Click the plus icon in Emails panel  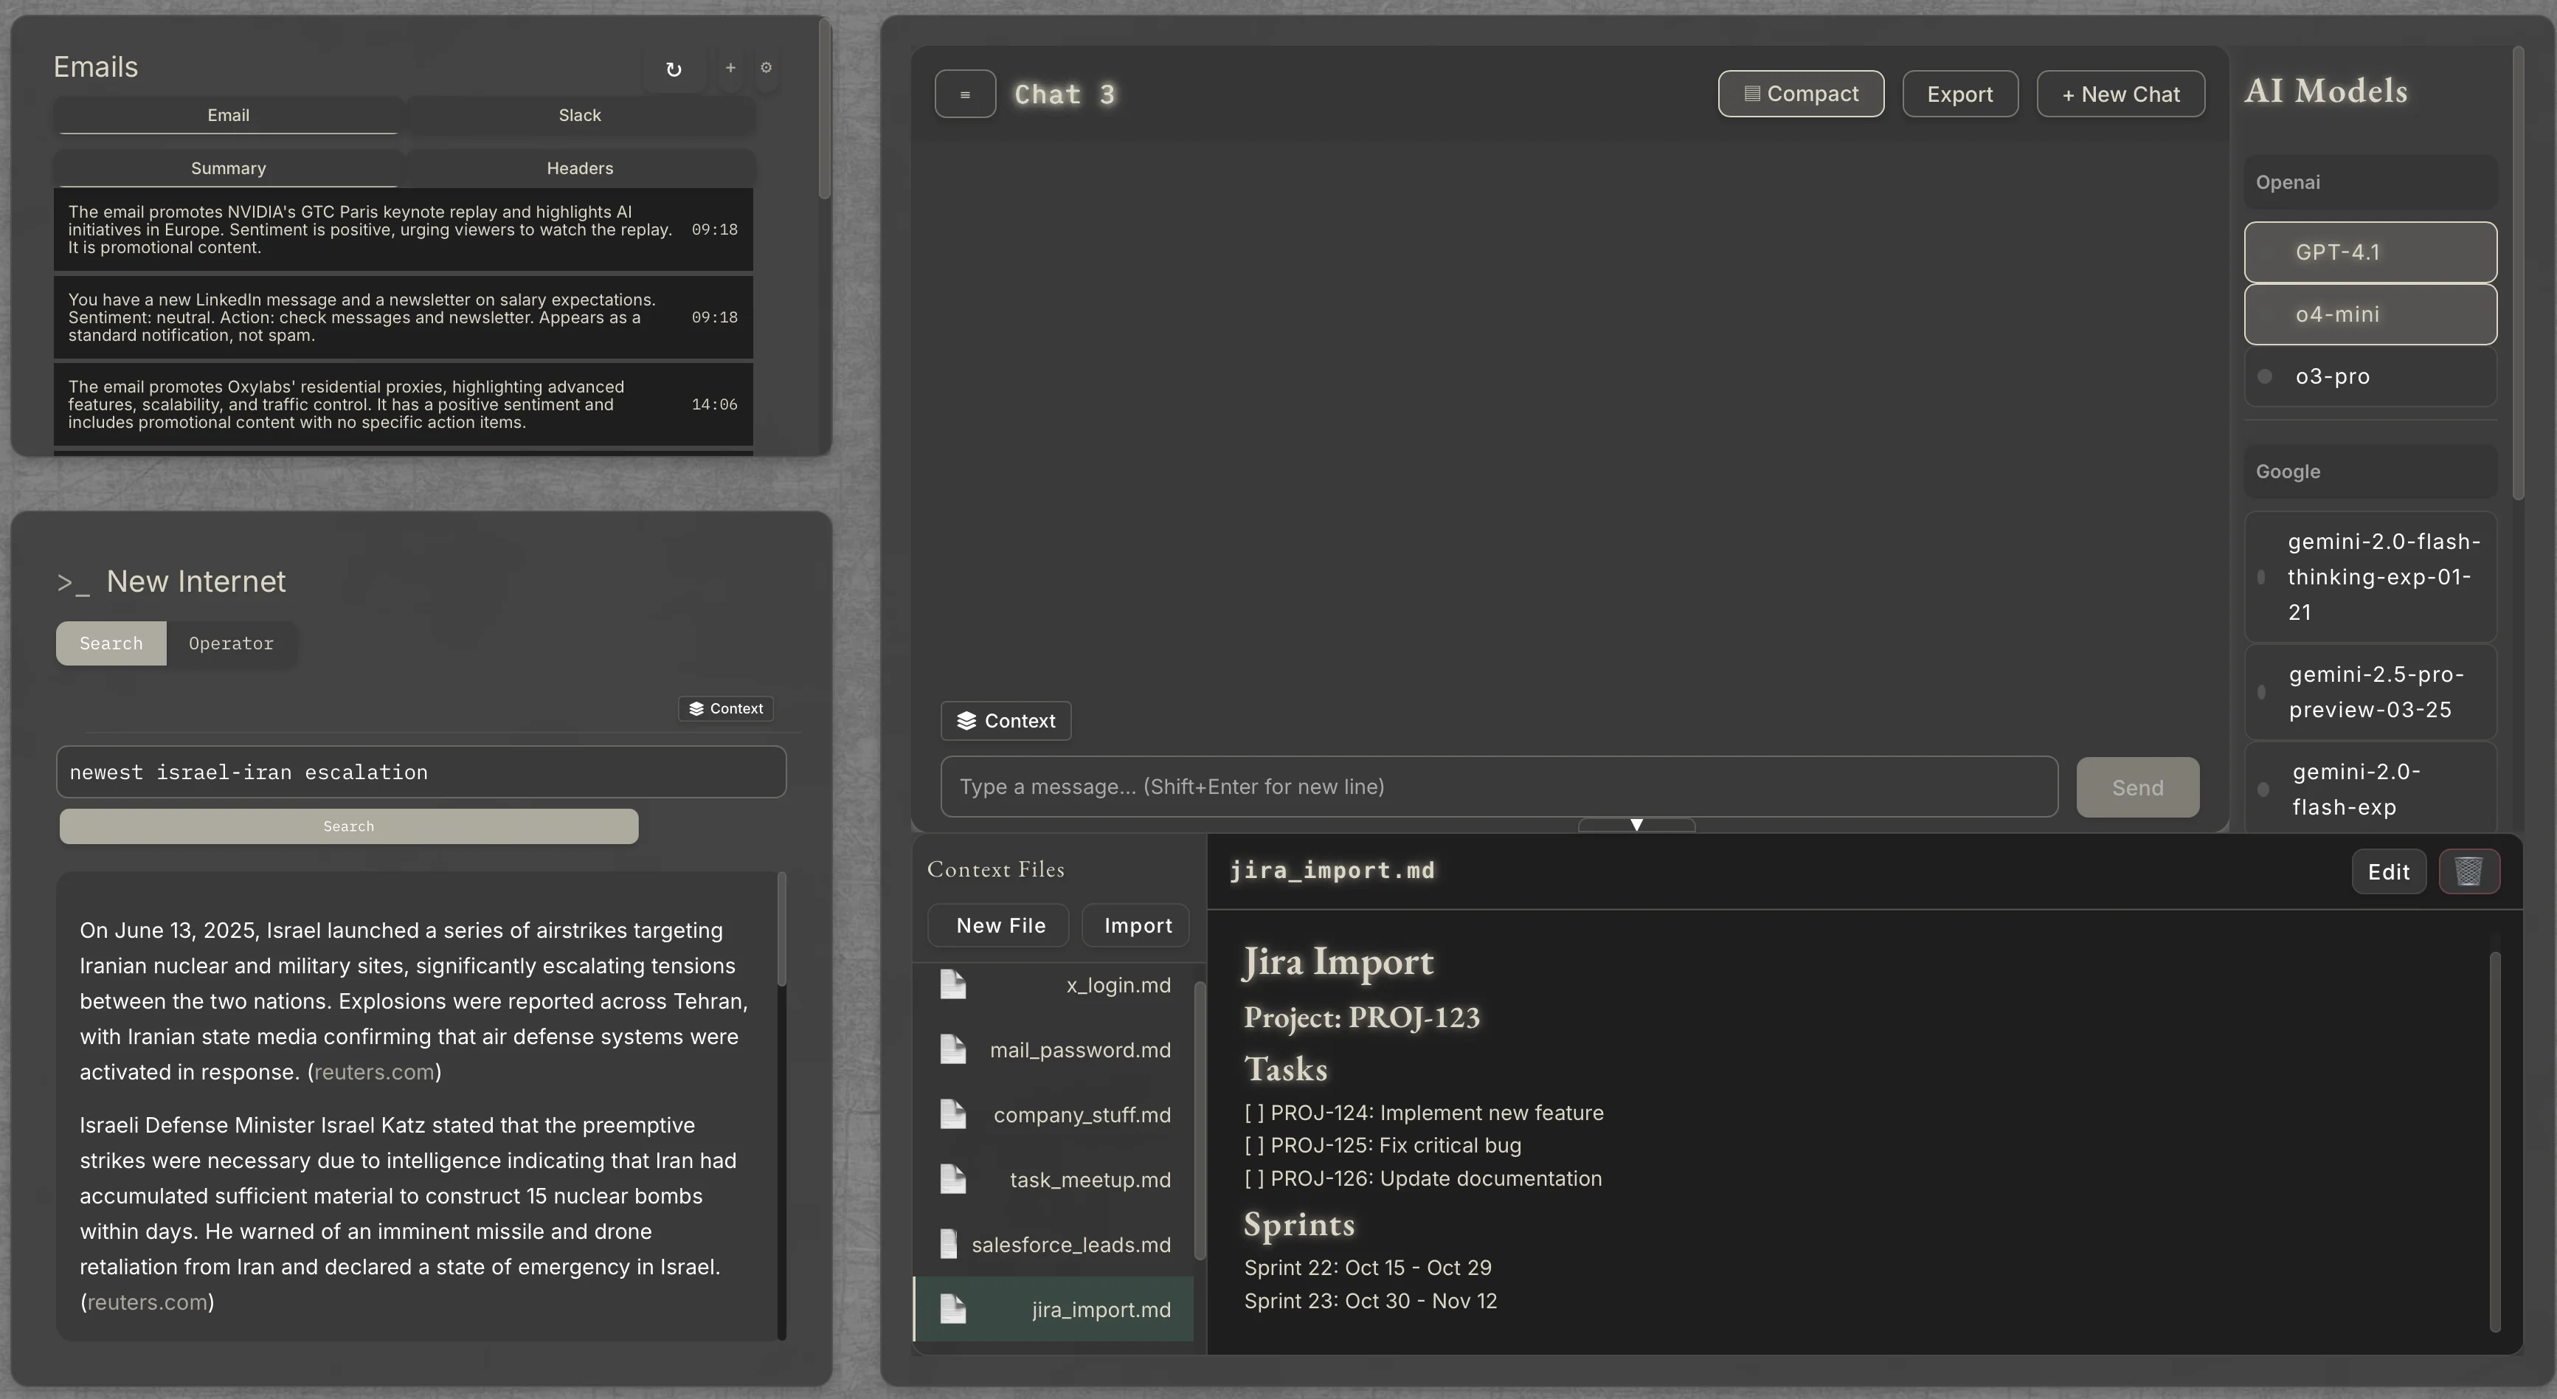[x=730, y=68]
